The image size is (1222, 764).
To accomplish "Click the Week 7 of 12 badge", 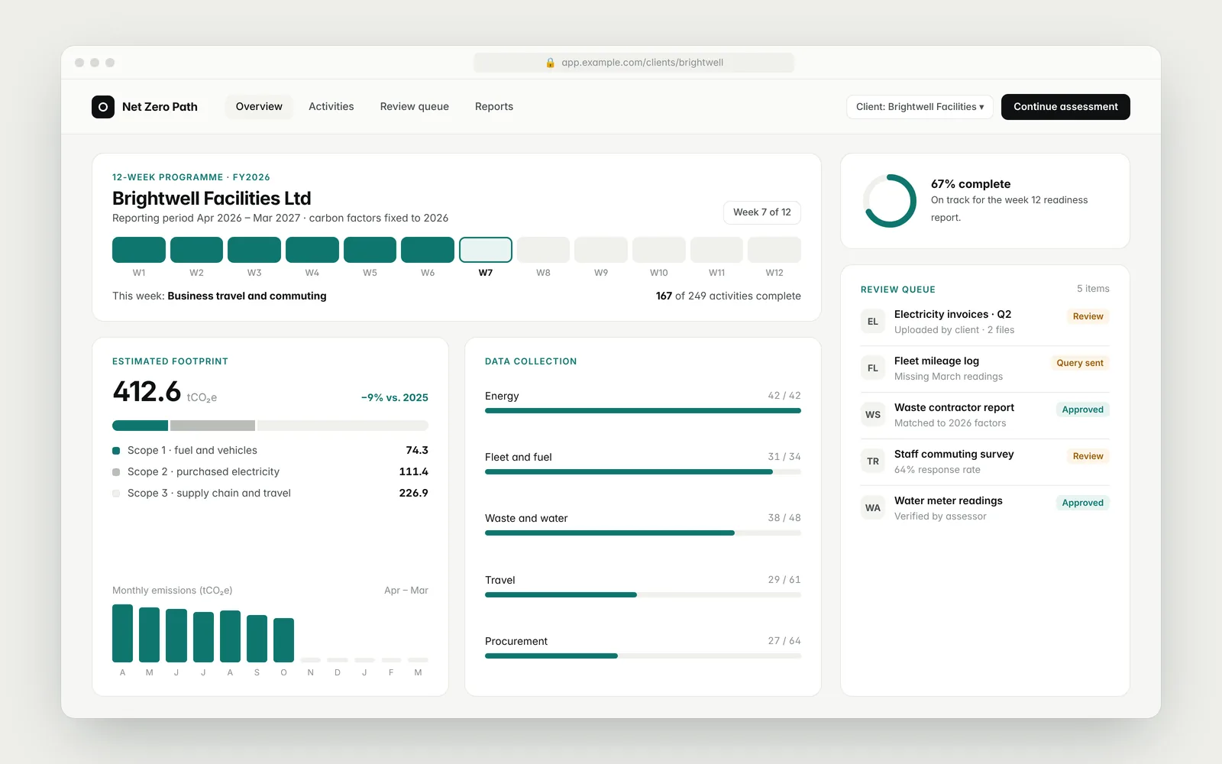I will click(762, 212).
